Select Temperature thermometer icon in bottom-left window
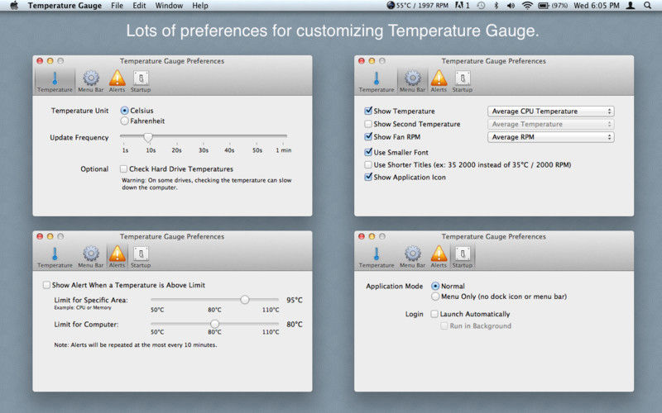The height and width of the screenshot is (413, 662). (x=55, y=254)
